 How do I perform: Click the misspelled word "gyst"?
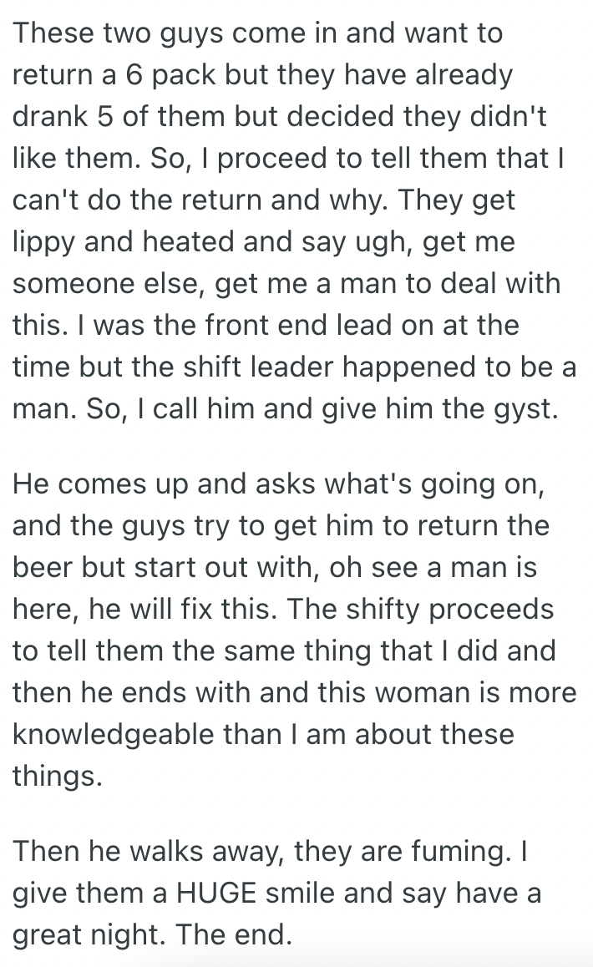point(526,411)
